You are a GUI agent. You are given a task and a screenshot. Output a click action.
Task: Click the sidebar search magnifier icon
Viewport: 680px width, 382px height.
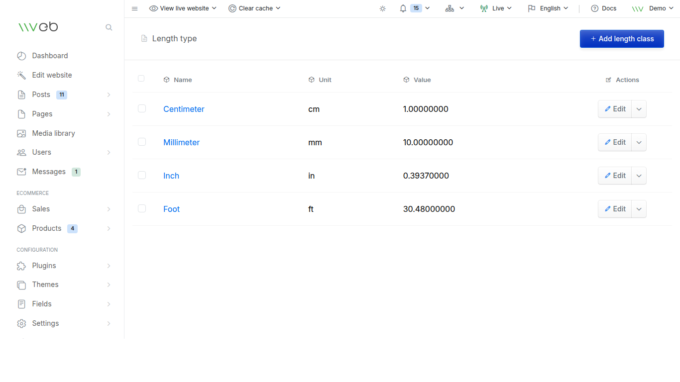(x=109, y=27)
